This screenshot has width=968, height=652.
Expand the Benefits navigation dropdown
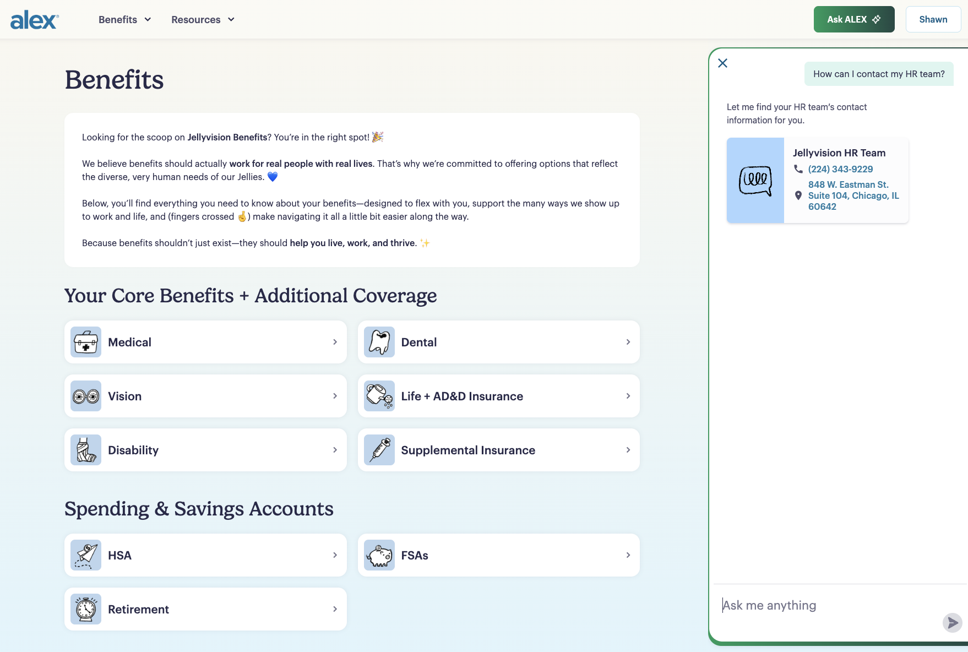click(x=124, y=20)
